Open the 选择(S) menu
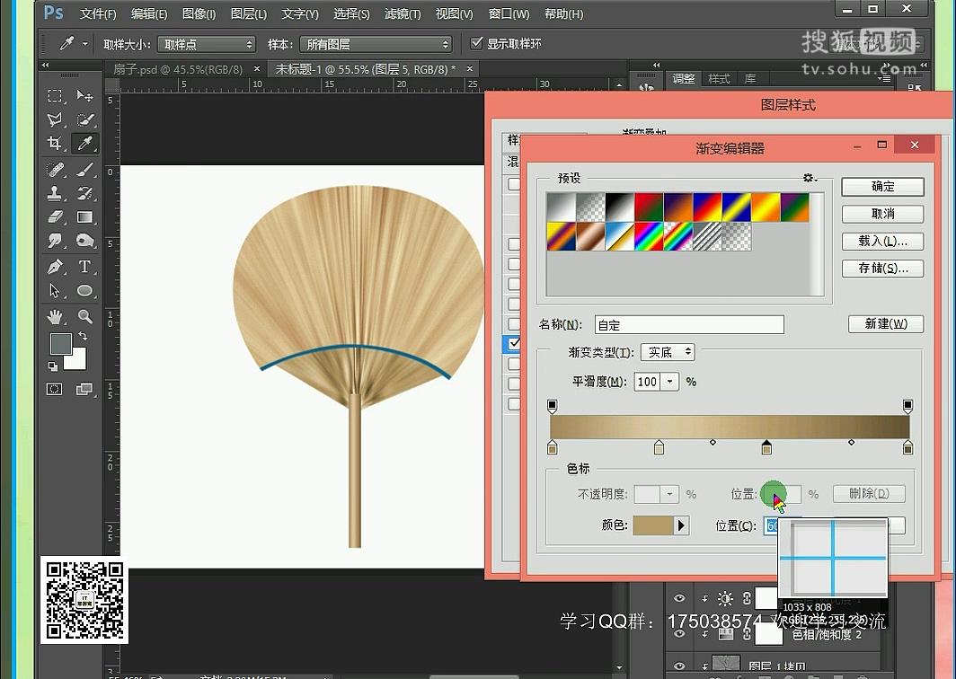This screenshot has width=956, height=679. pyautogui.click(x=351, y=13)
